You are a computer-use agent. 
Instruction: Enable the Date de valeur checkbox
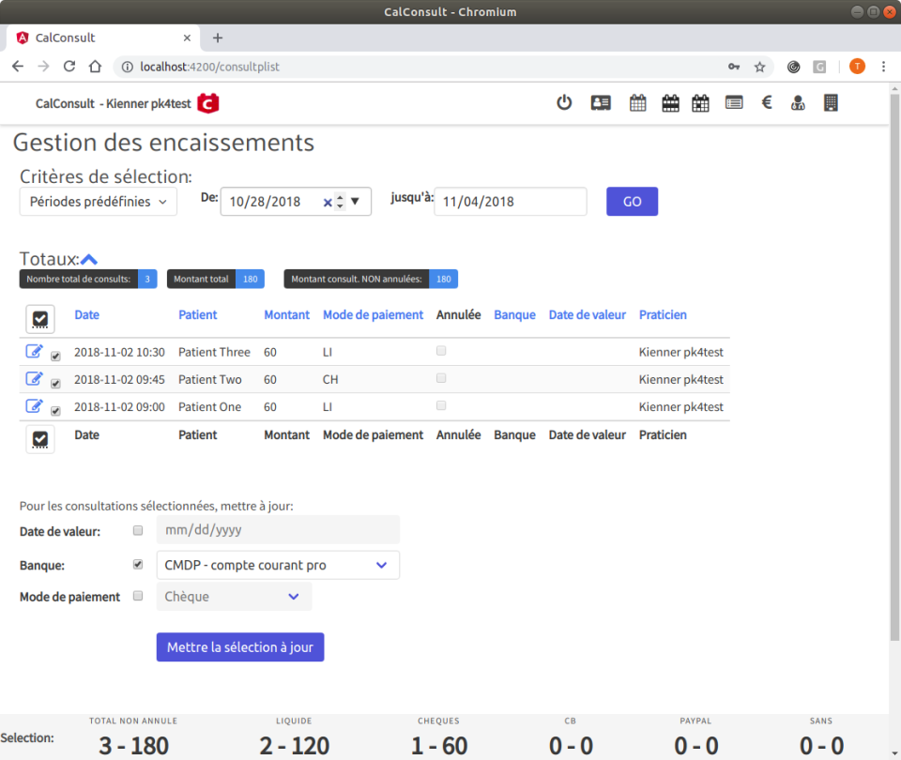(138, 530)
